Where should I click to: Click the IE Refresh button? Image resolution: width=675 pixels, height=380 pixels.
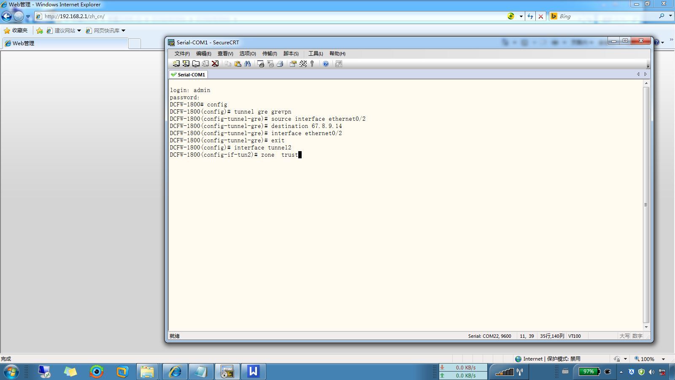click(x=530, y=16)
